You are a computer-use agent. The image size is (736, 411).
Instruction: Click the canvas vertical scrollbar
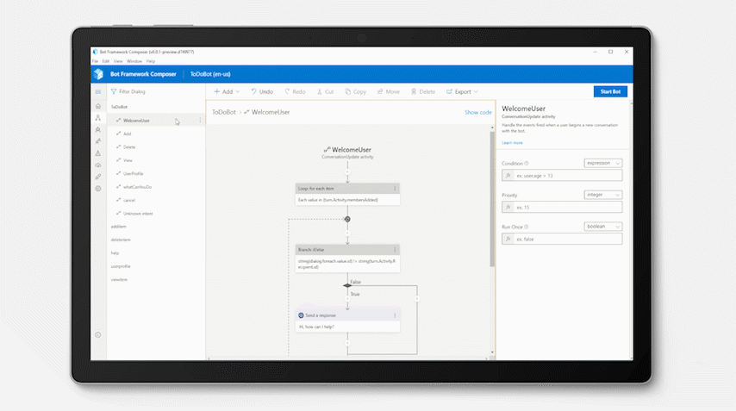click(x=492, y=198)
